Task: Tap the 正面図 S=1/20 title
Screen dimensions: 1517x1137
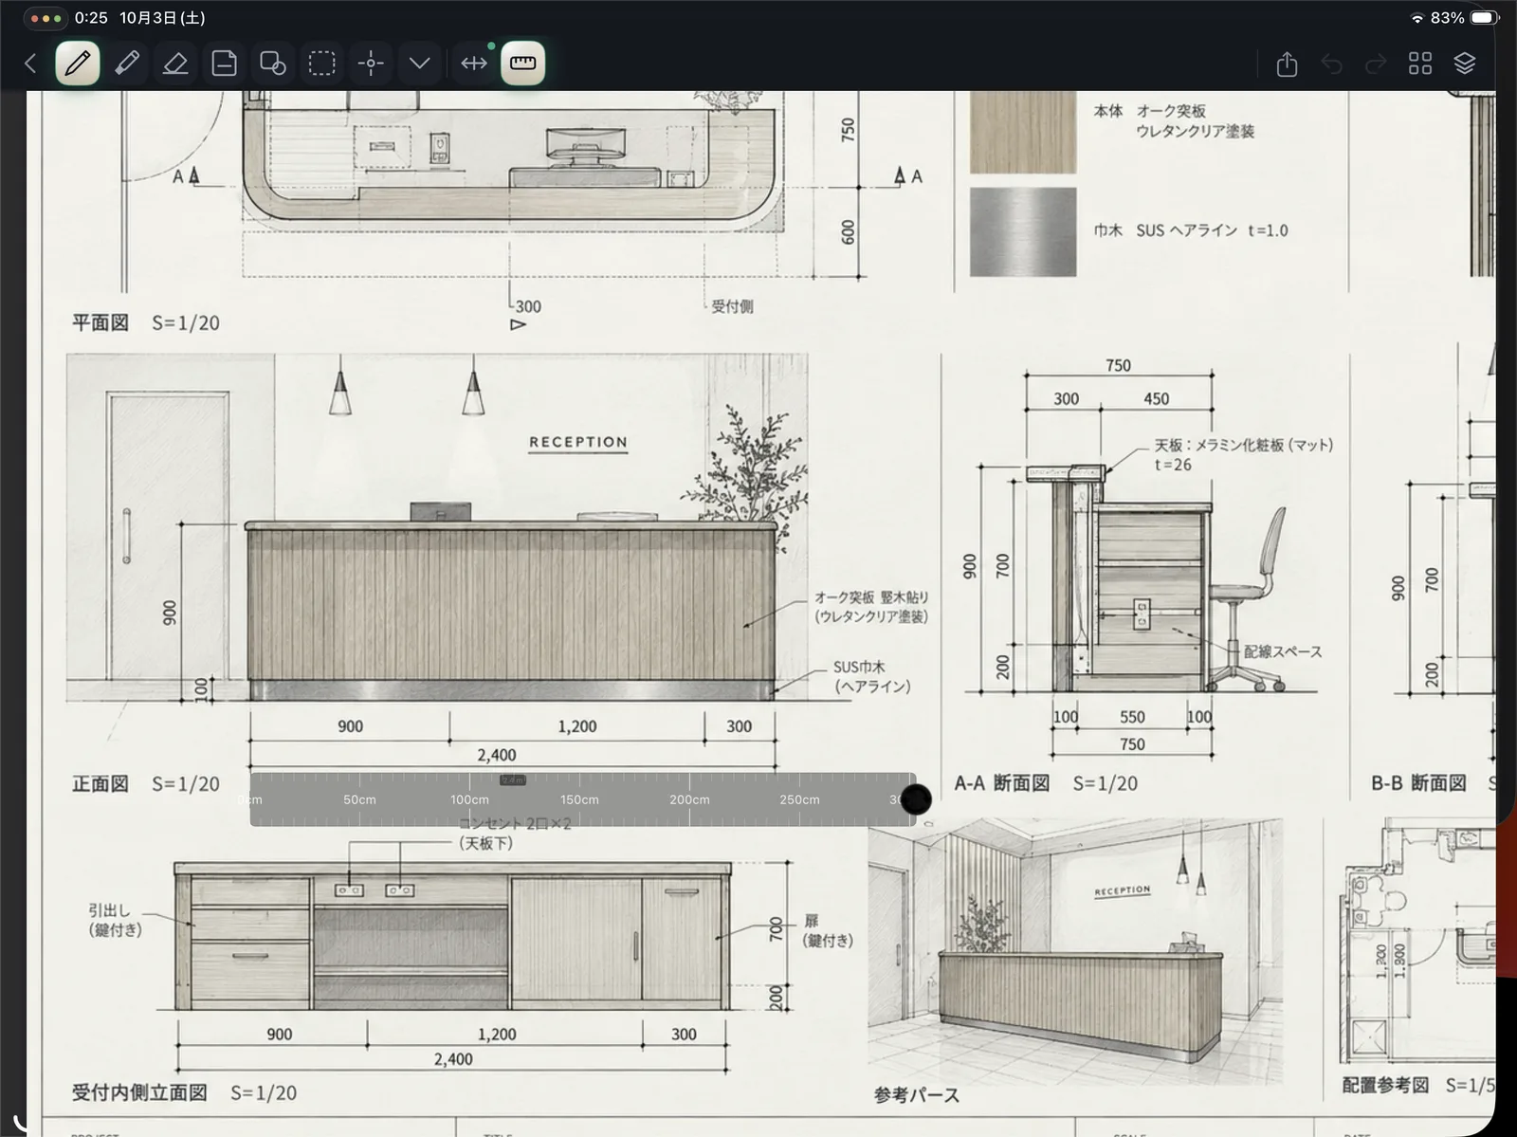Action: point(146,784)
